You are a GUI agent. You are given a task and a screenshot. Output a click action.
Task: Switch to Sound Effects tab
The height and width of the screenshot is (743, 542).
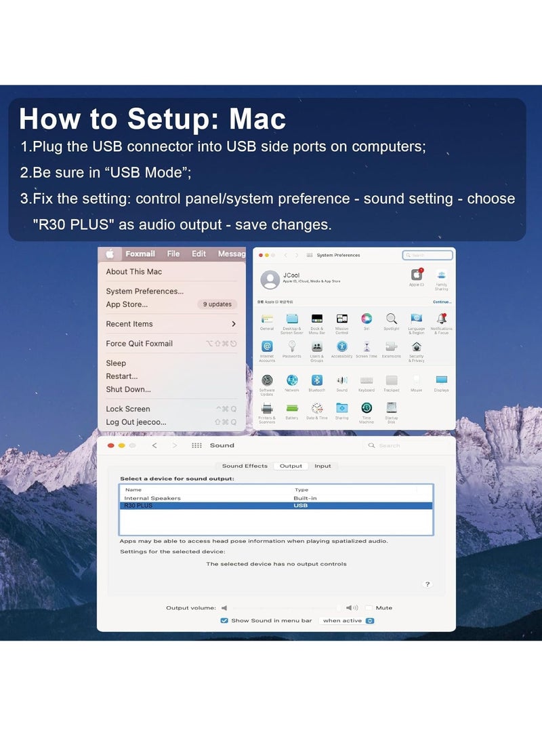pos(245,466)
